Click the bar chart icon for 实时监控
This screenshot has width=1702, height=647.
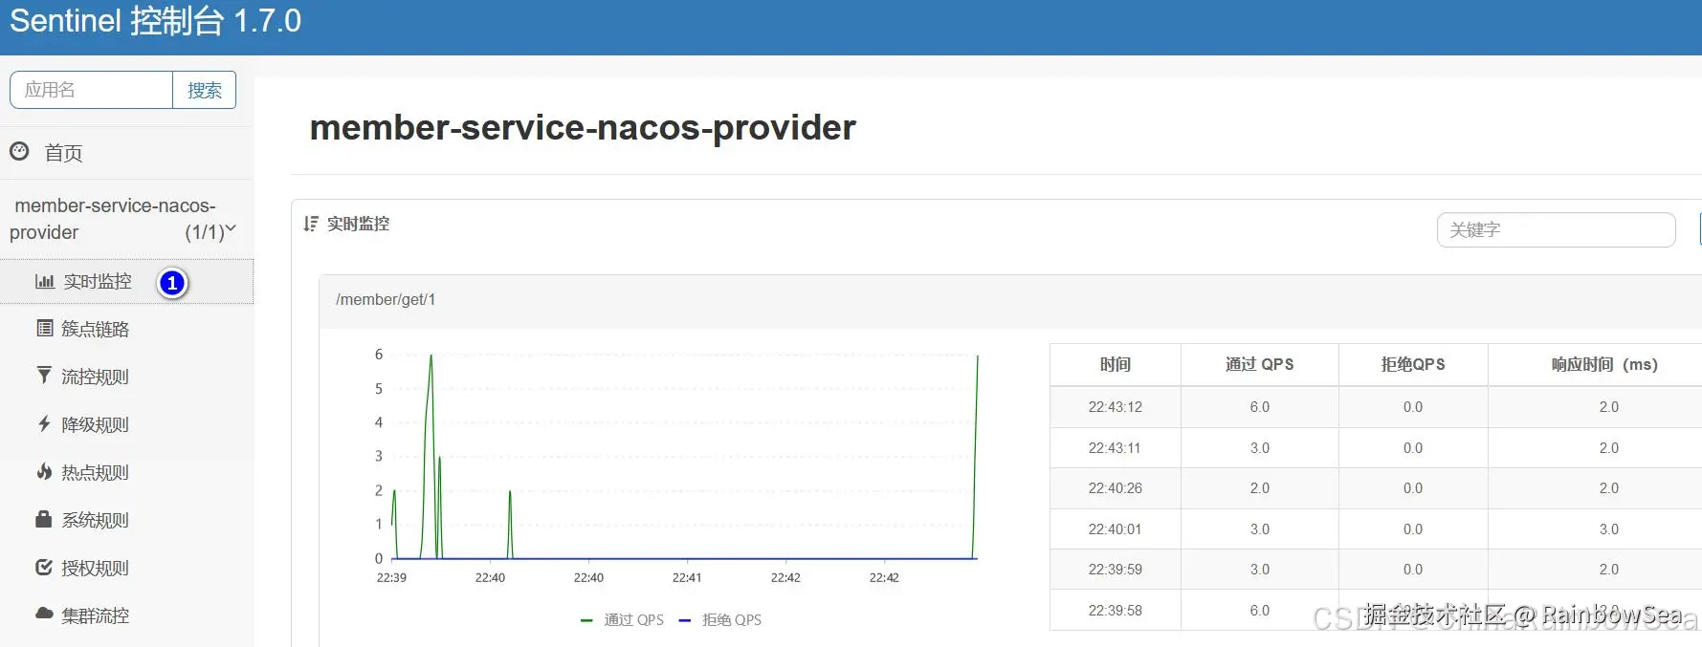click(x=44, y=281)
